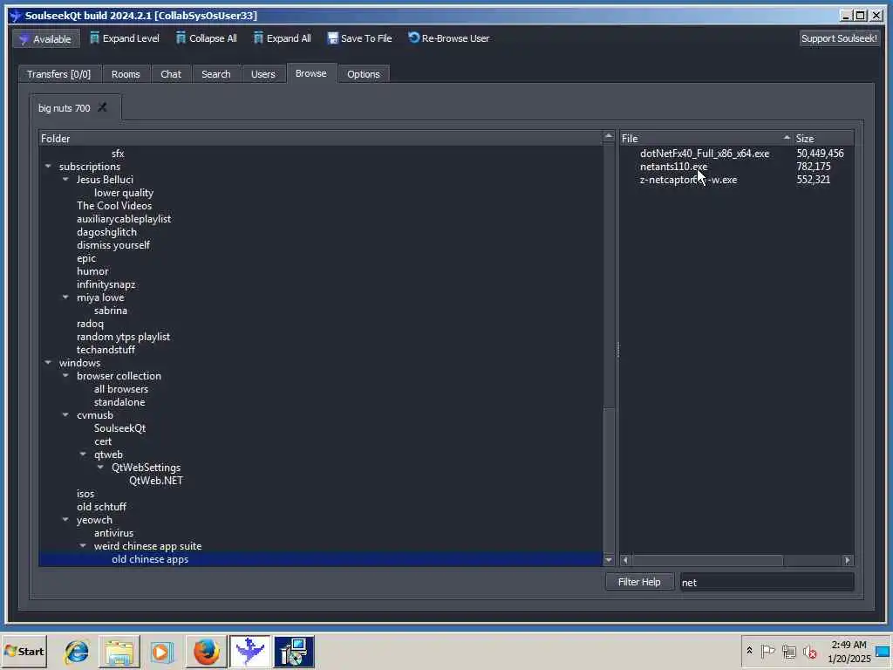
Task: Select the auxiliarycableplaylist folder
Action: click(124, 219)
